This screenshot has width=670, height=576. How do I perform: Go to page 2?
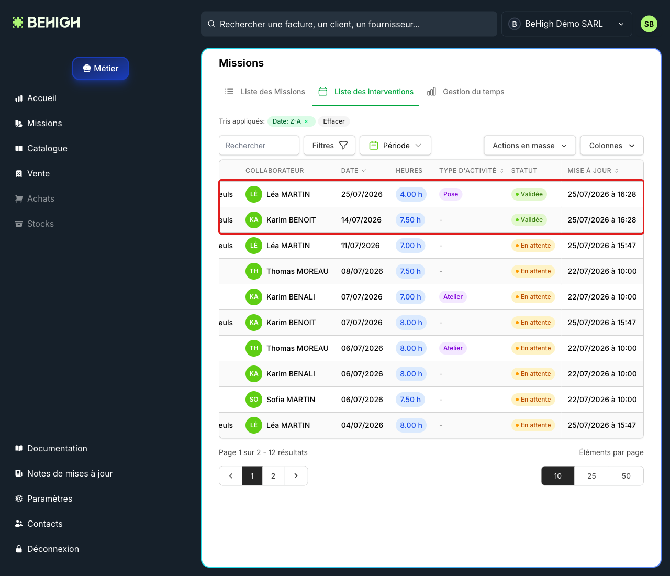click(x=273, y=476)
